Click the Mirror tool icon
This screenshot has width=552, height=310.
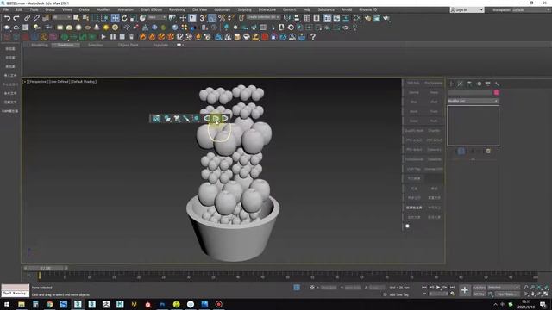click(x=287, y=17)
